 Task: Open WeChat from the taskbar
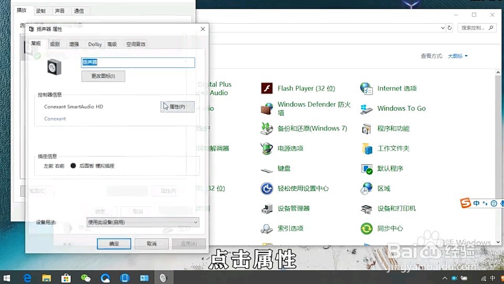(86, 278)
